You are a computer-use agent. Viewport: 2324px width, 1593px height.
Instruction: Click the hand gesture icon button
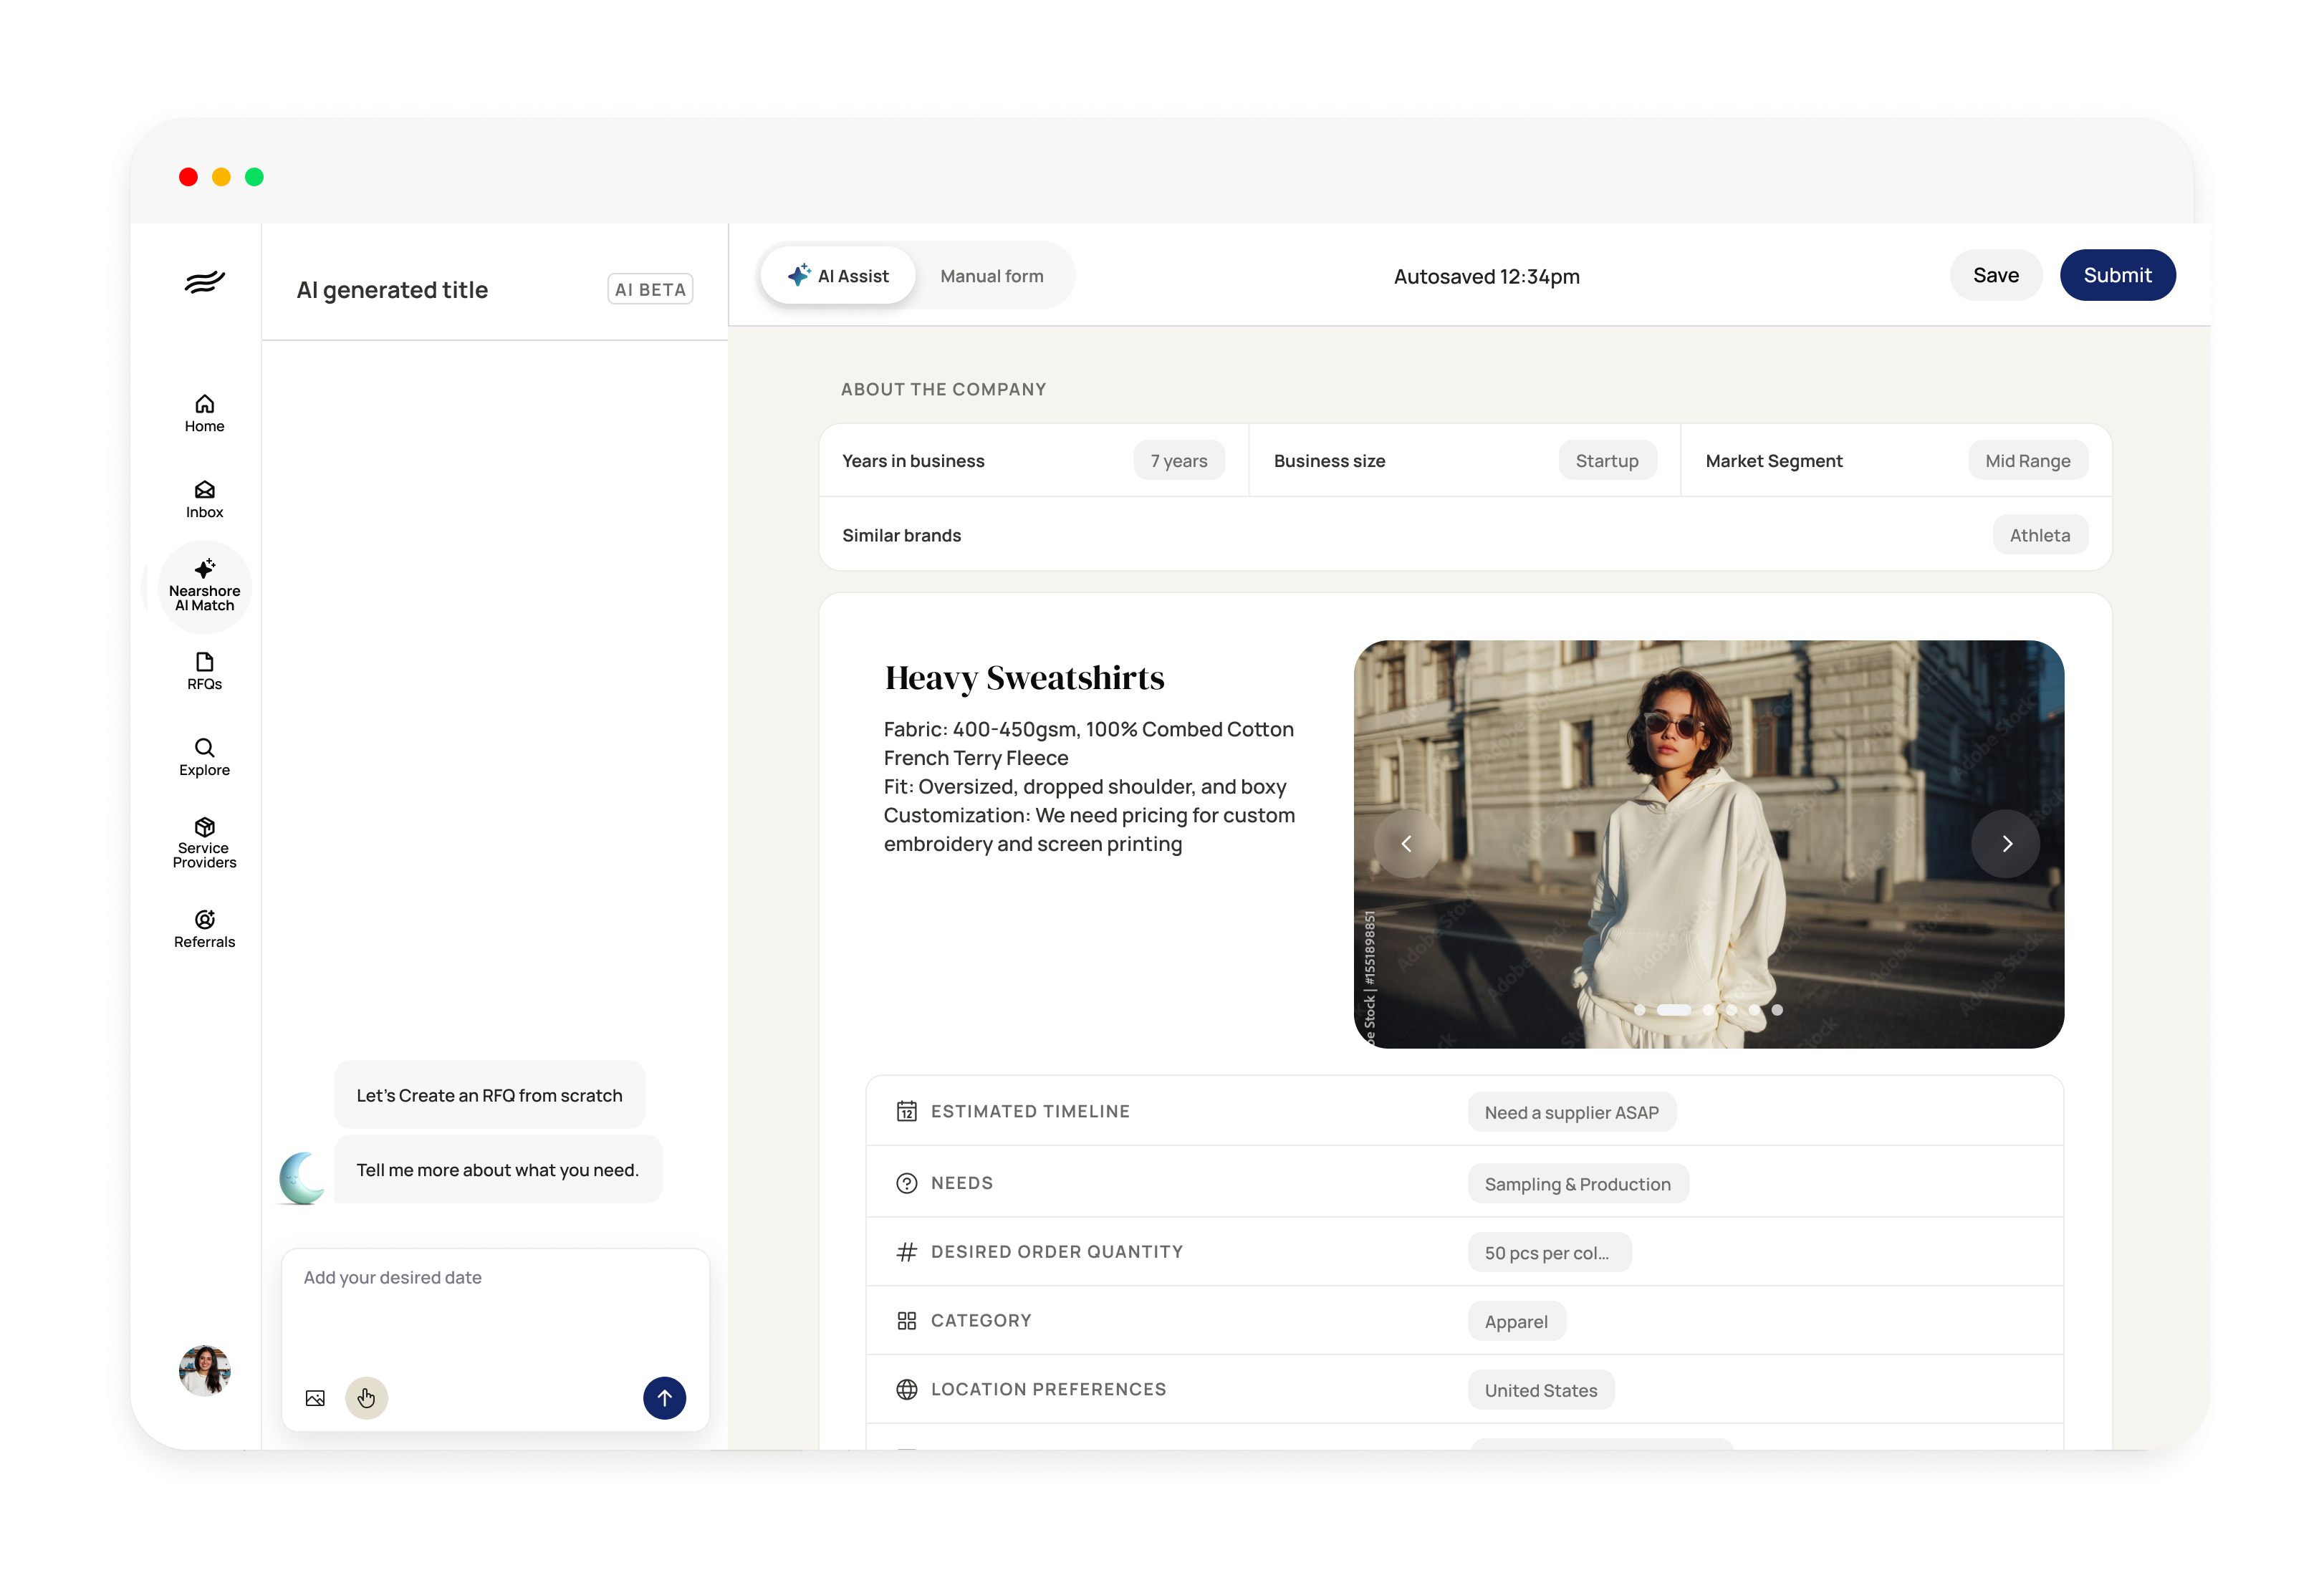coord(366,1398)
